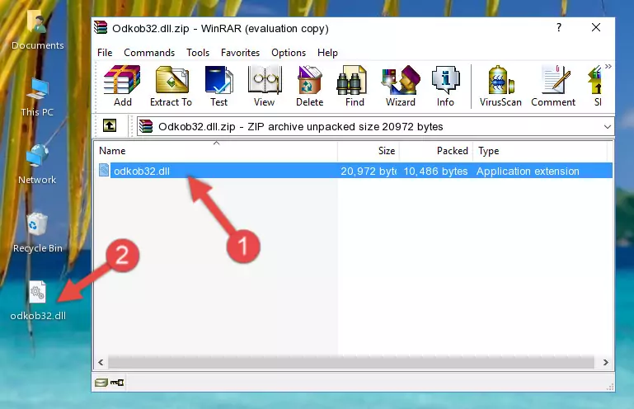Click the right arrow of horizontal scrollbar
The height and width of the screenshot is (409, 634).
pyautogui.click(x=606, y=362)
